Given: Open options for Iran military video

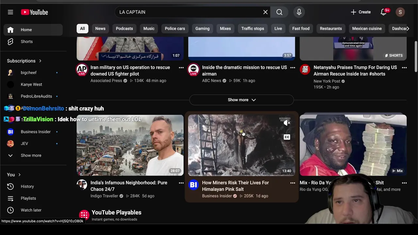Looking at the screenshot, I should click(x=181, y=68).
